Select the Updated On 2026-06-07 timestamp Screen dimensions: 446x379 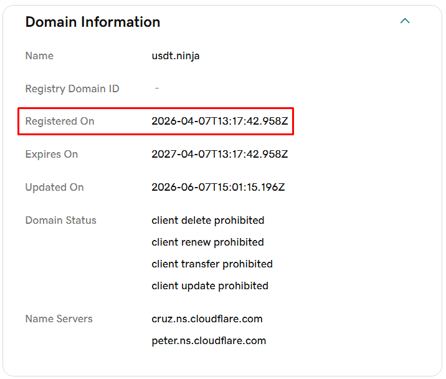[x=218, y=187]
